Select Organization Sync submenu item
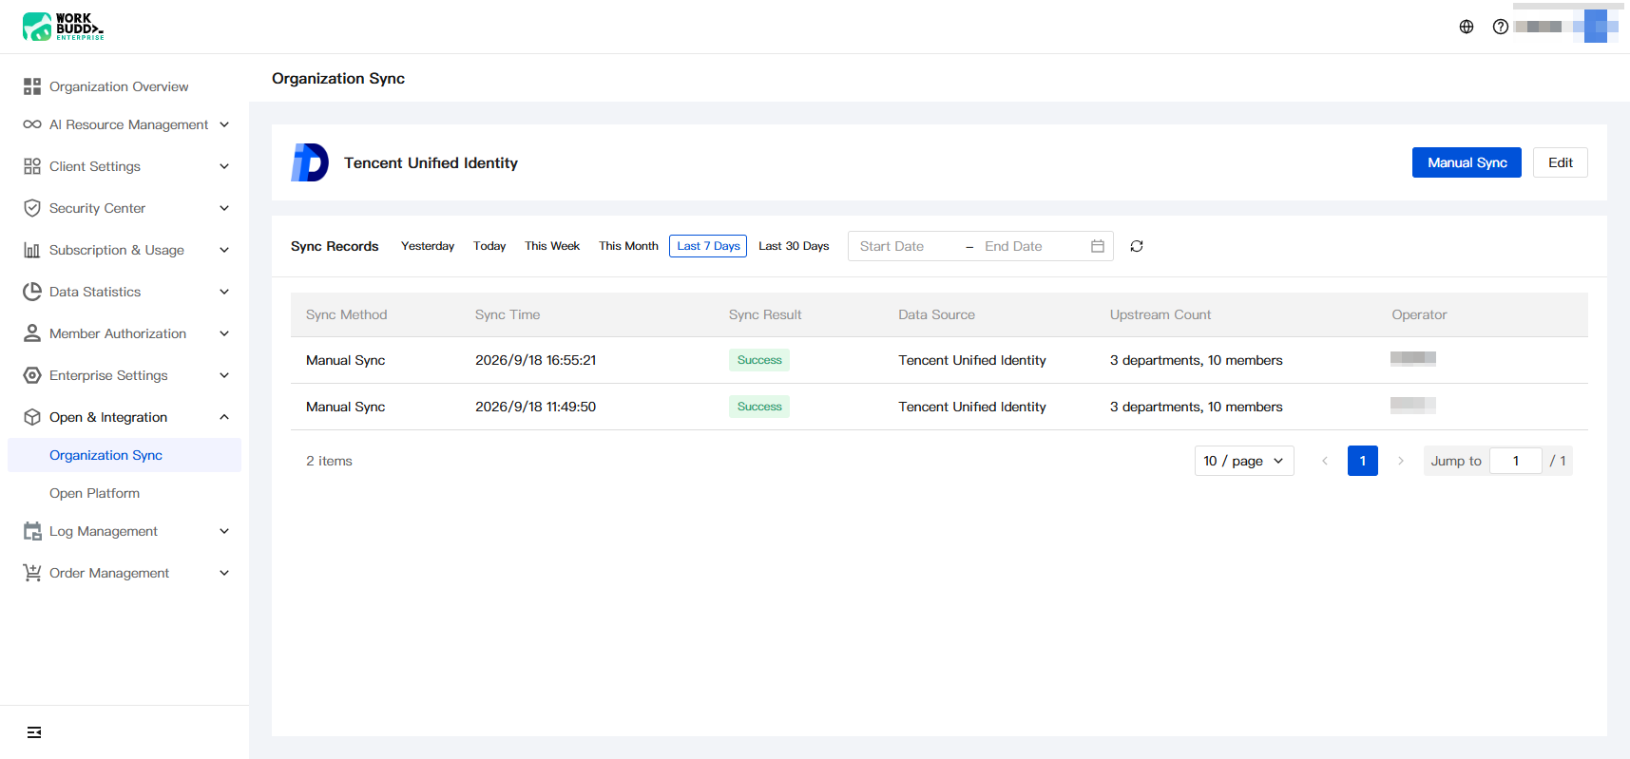Image resolution: width=1630 pixels, height=759 pixels. [125, 455]
